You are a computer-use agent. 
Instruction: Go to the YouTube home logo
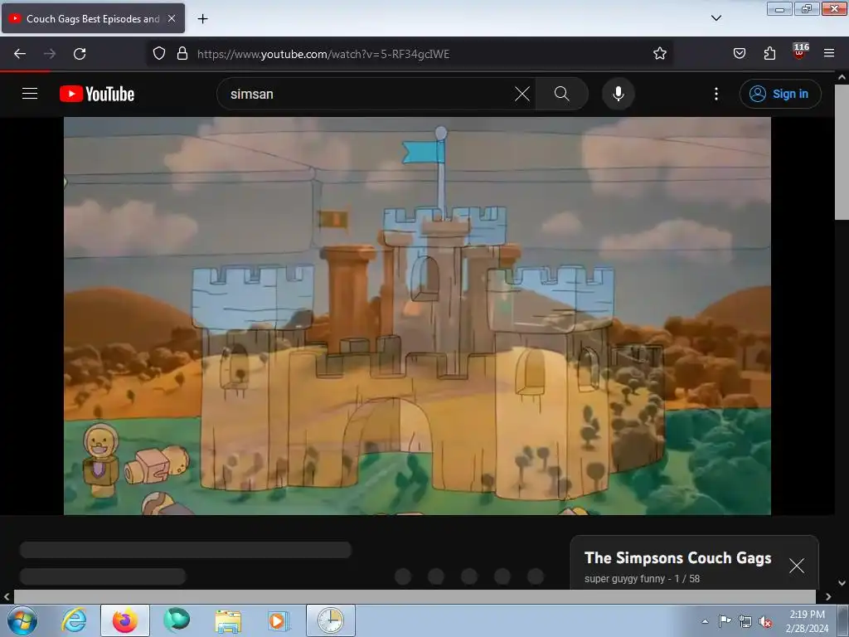coord(97,94)
